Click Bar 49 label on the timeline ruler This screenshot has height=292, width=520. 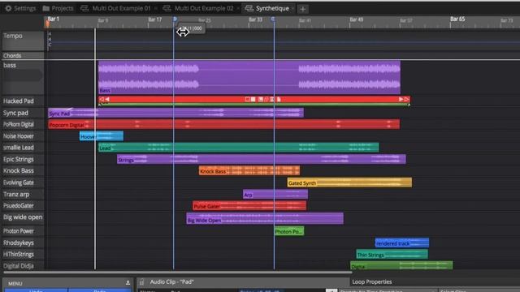pyautogui.click(x=357, y=19)
